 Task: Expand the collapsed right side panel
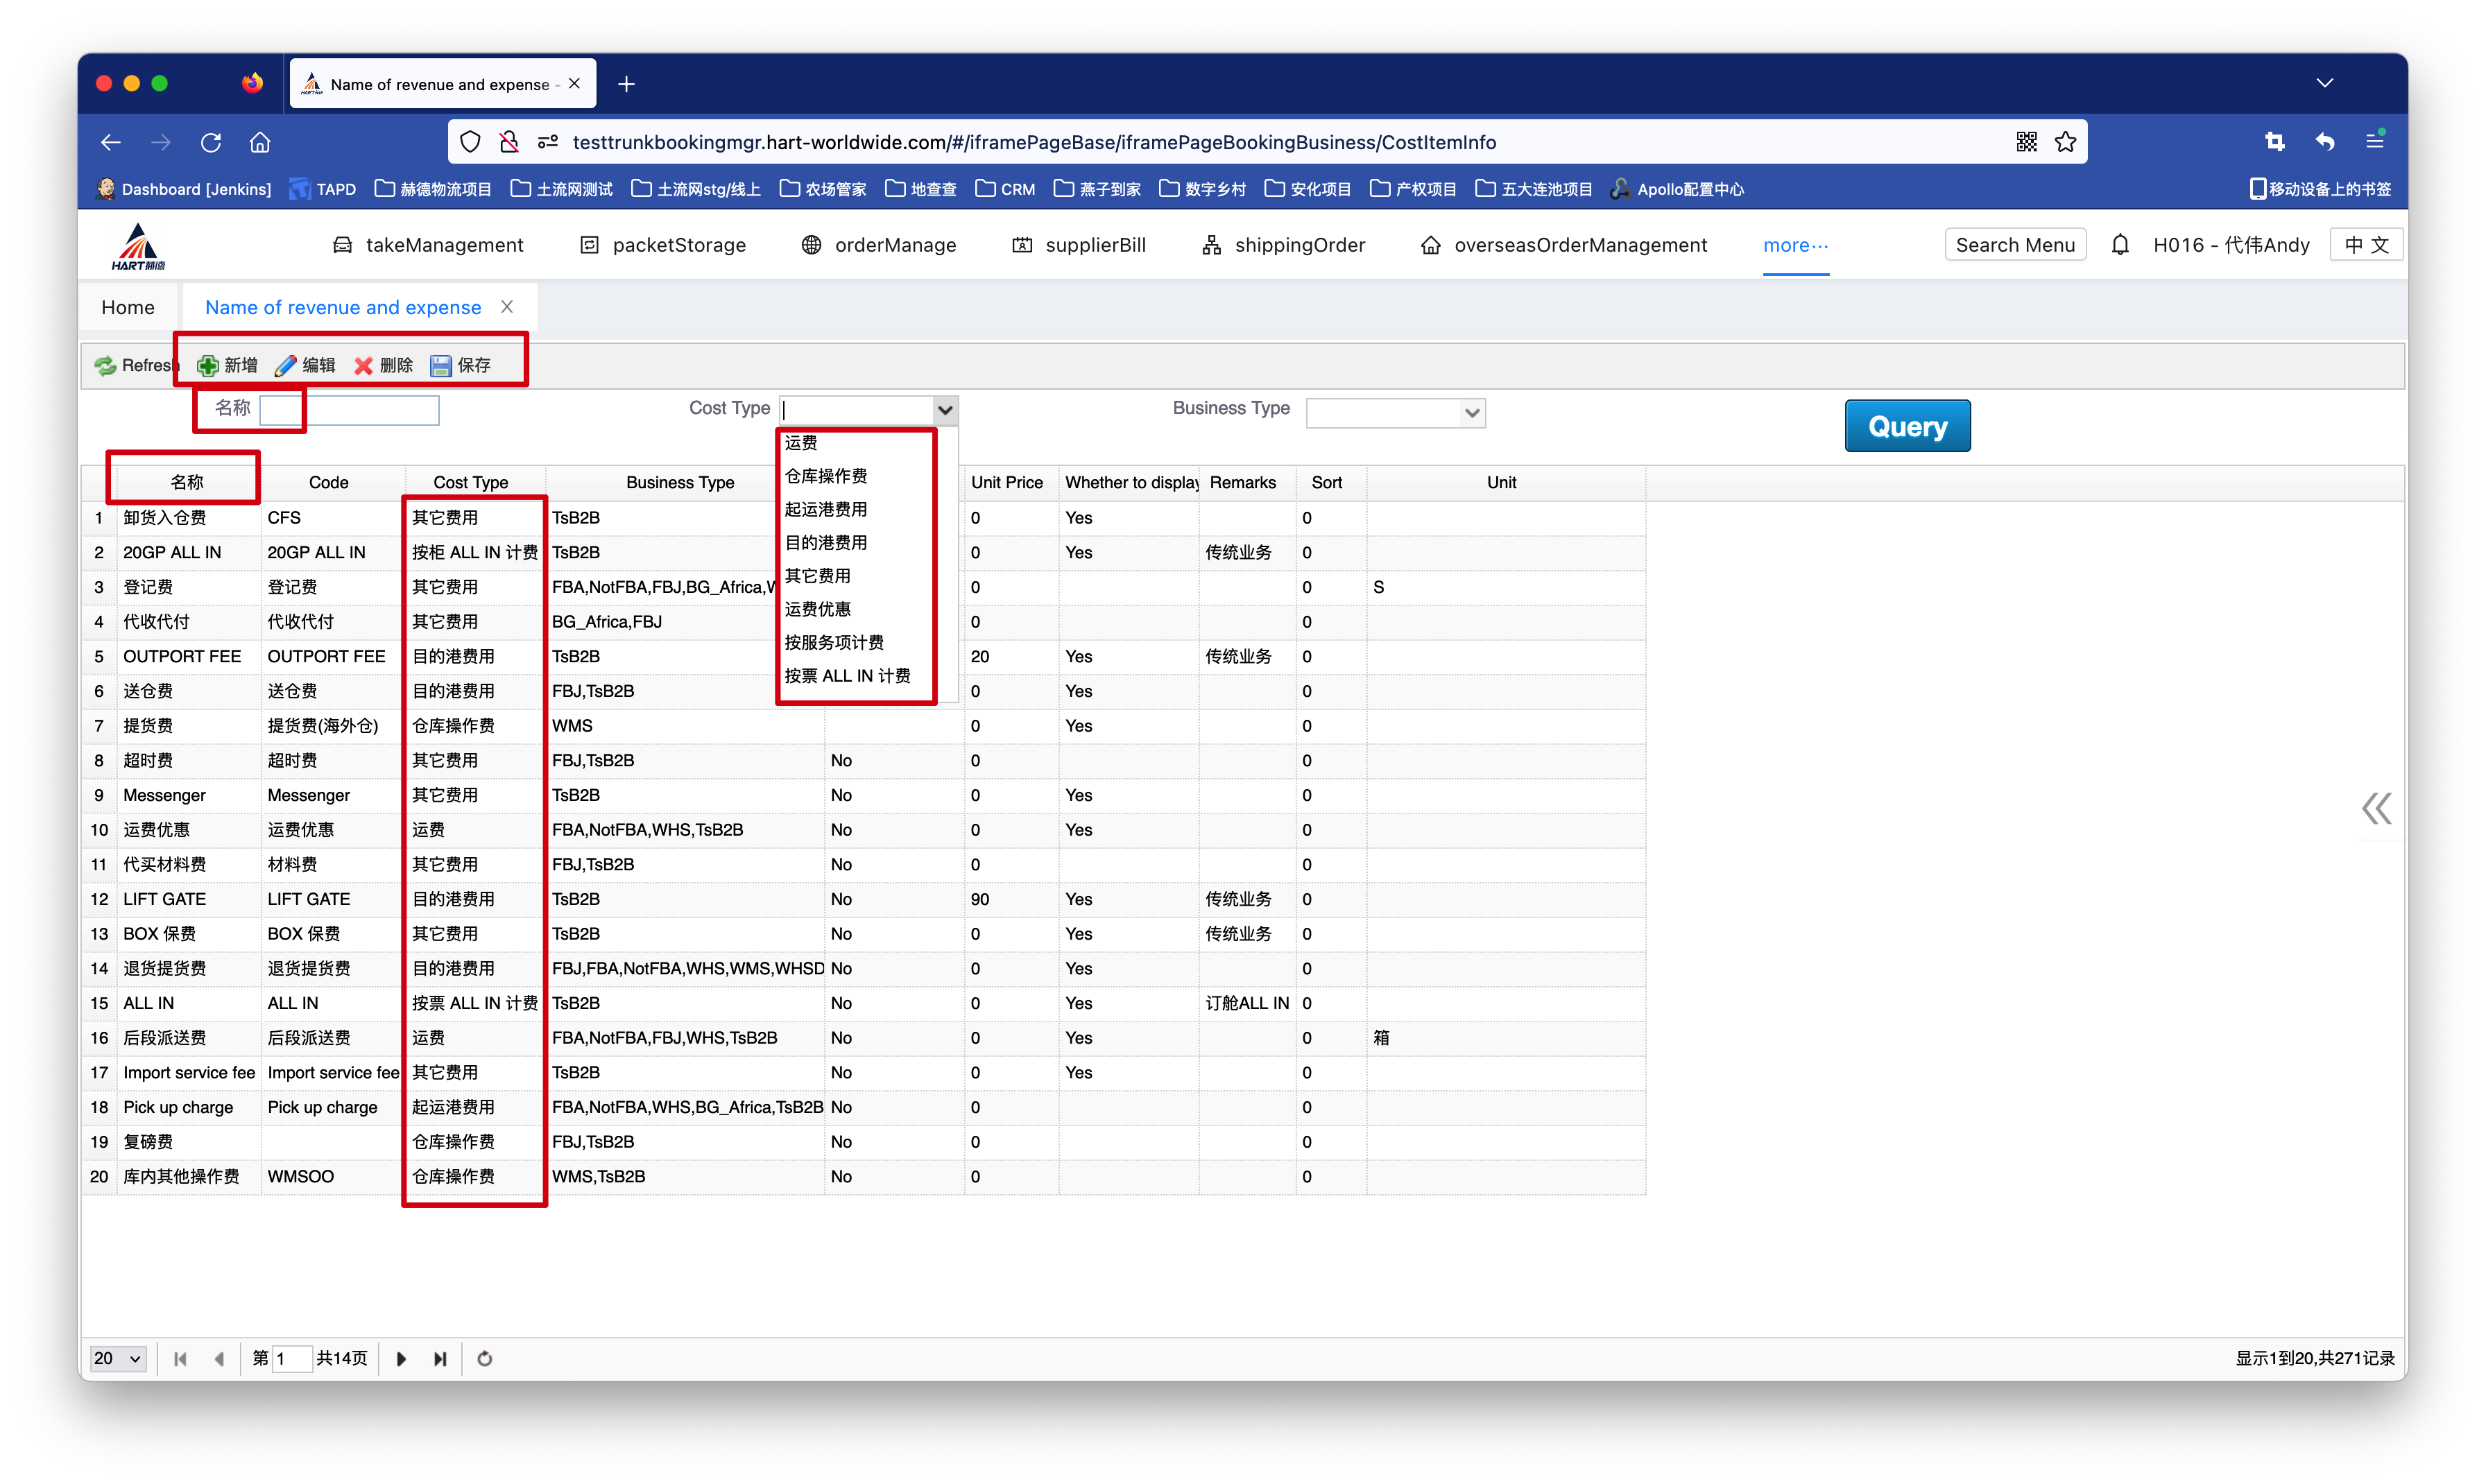tap(2376, 808)
